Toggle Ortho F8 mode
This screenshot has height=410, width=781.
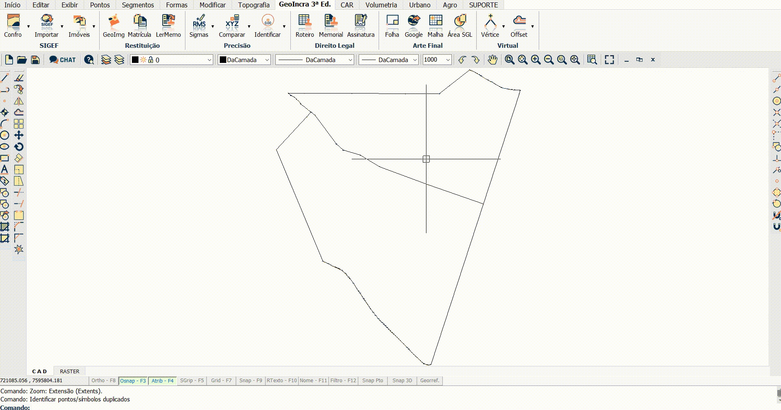click(x=103, y=381)
